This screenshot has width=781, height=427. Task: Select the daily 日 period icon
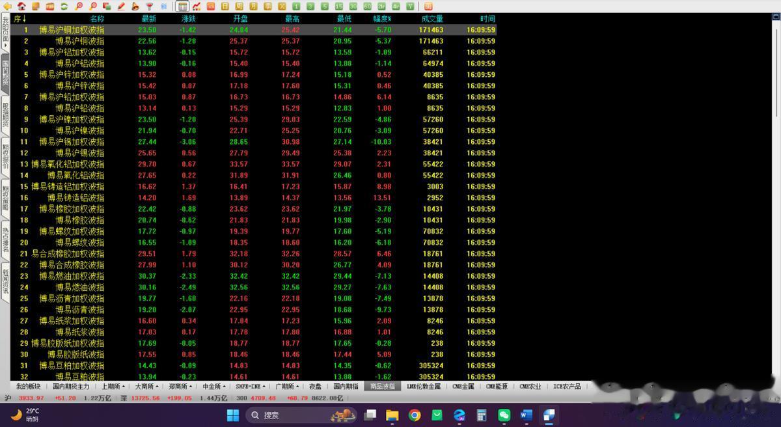(225, 7)
